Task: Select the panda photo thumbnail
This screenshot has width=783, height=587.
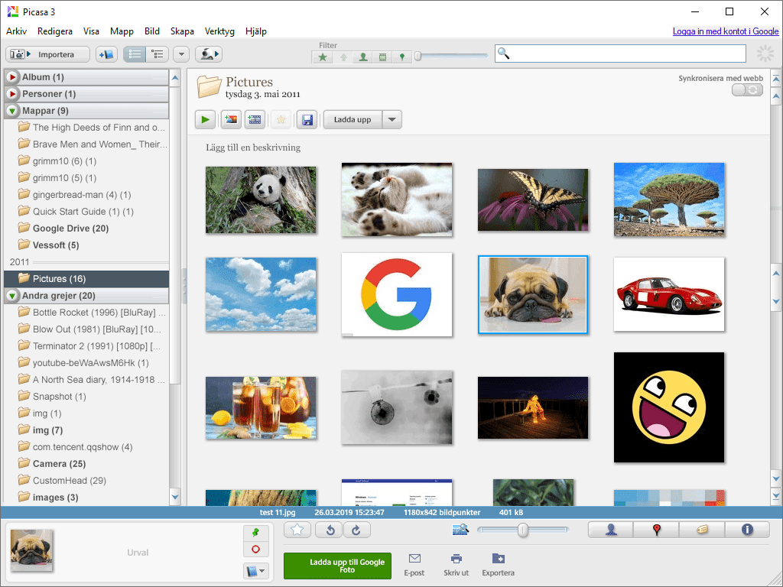Action: 261,199
